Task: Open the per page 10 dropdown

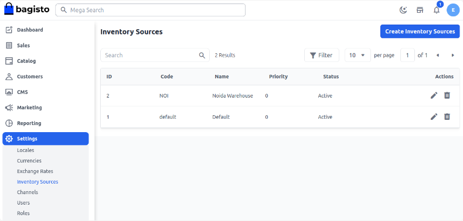Action: [358, 55]
